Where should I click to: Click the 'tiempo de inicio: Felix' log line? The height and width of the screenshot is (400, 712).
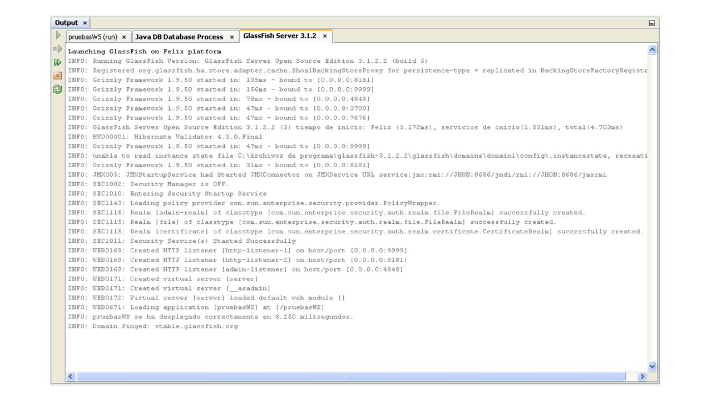345,127
